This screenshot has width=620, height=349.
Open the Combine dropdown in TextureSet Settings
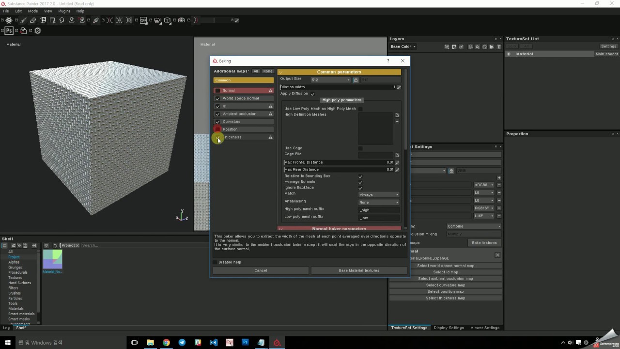[474, 226]
